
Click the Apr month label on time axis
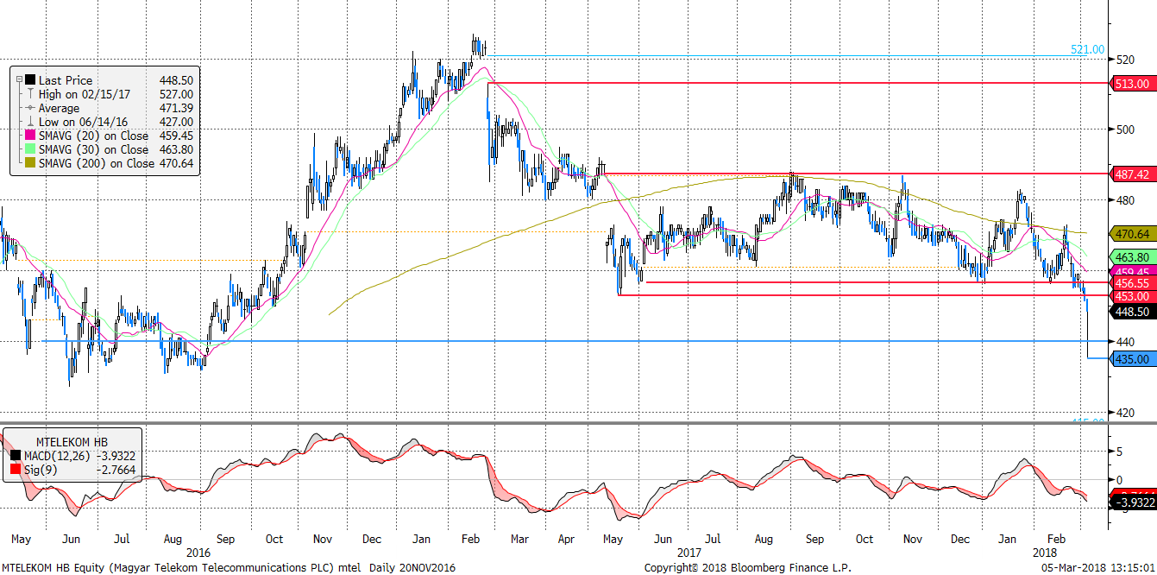pyautogui.click(x=567, y=539)
